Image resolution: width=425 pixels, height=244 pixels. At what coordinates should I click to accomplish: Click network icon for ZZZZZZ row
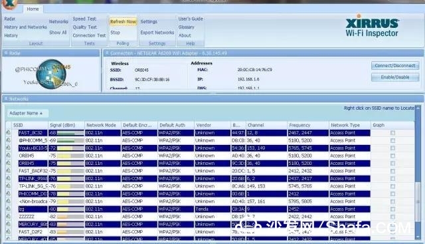click(9, 216)
